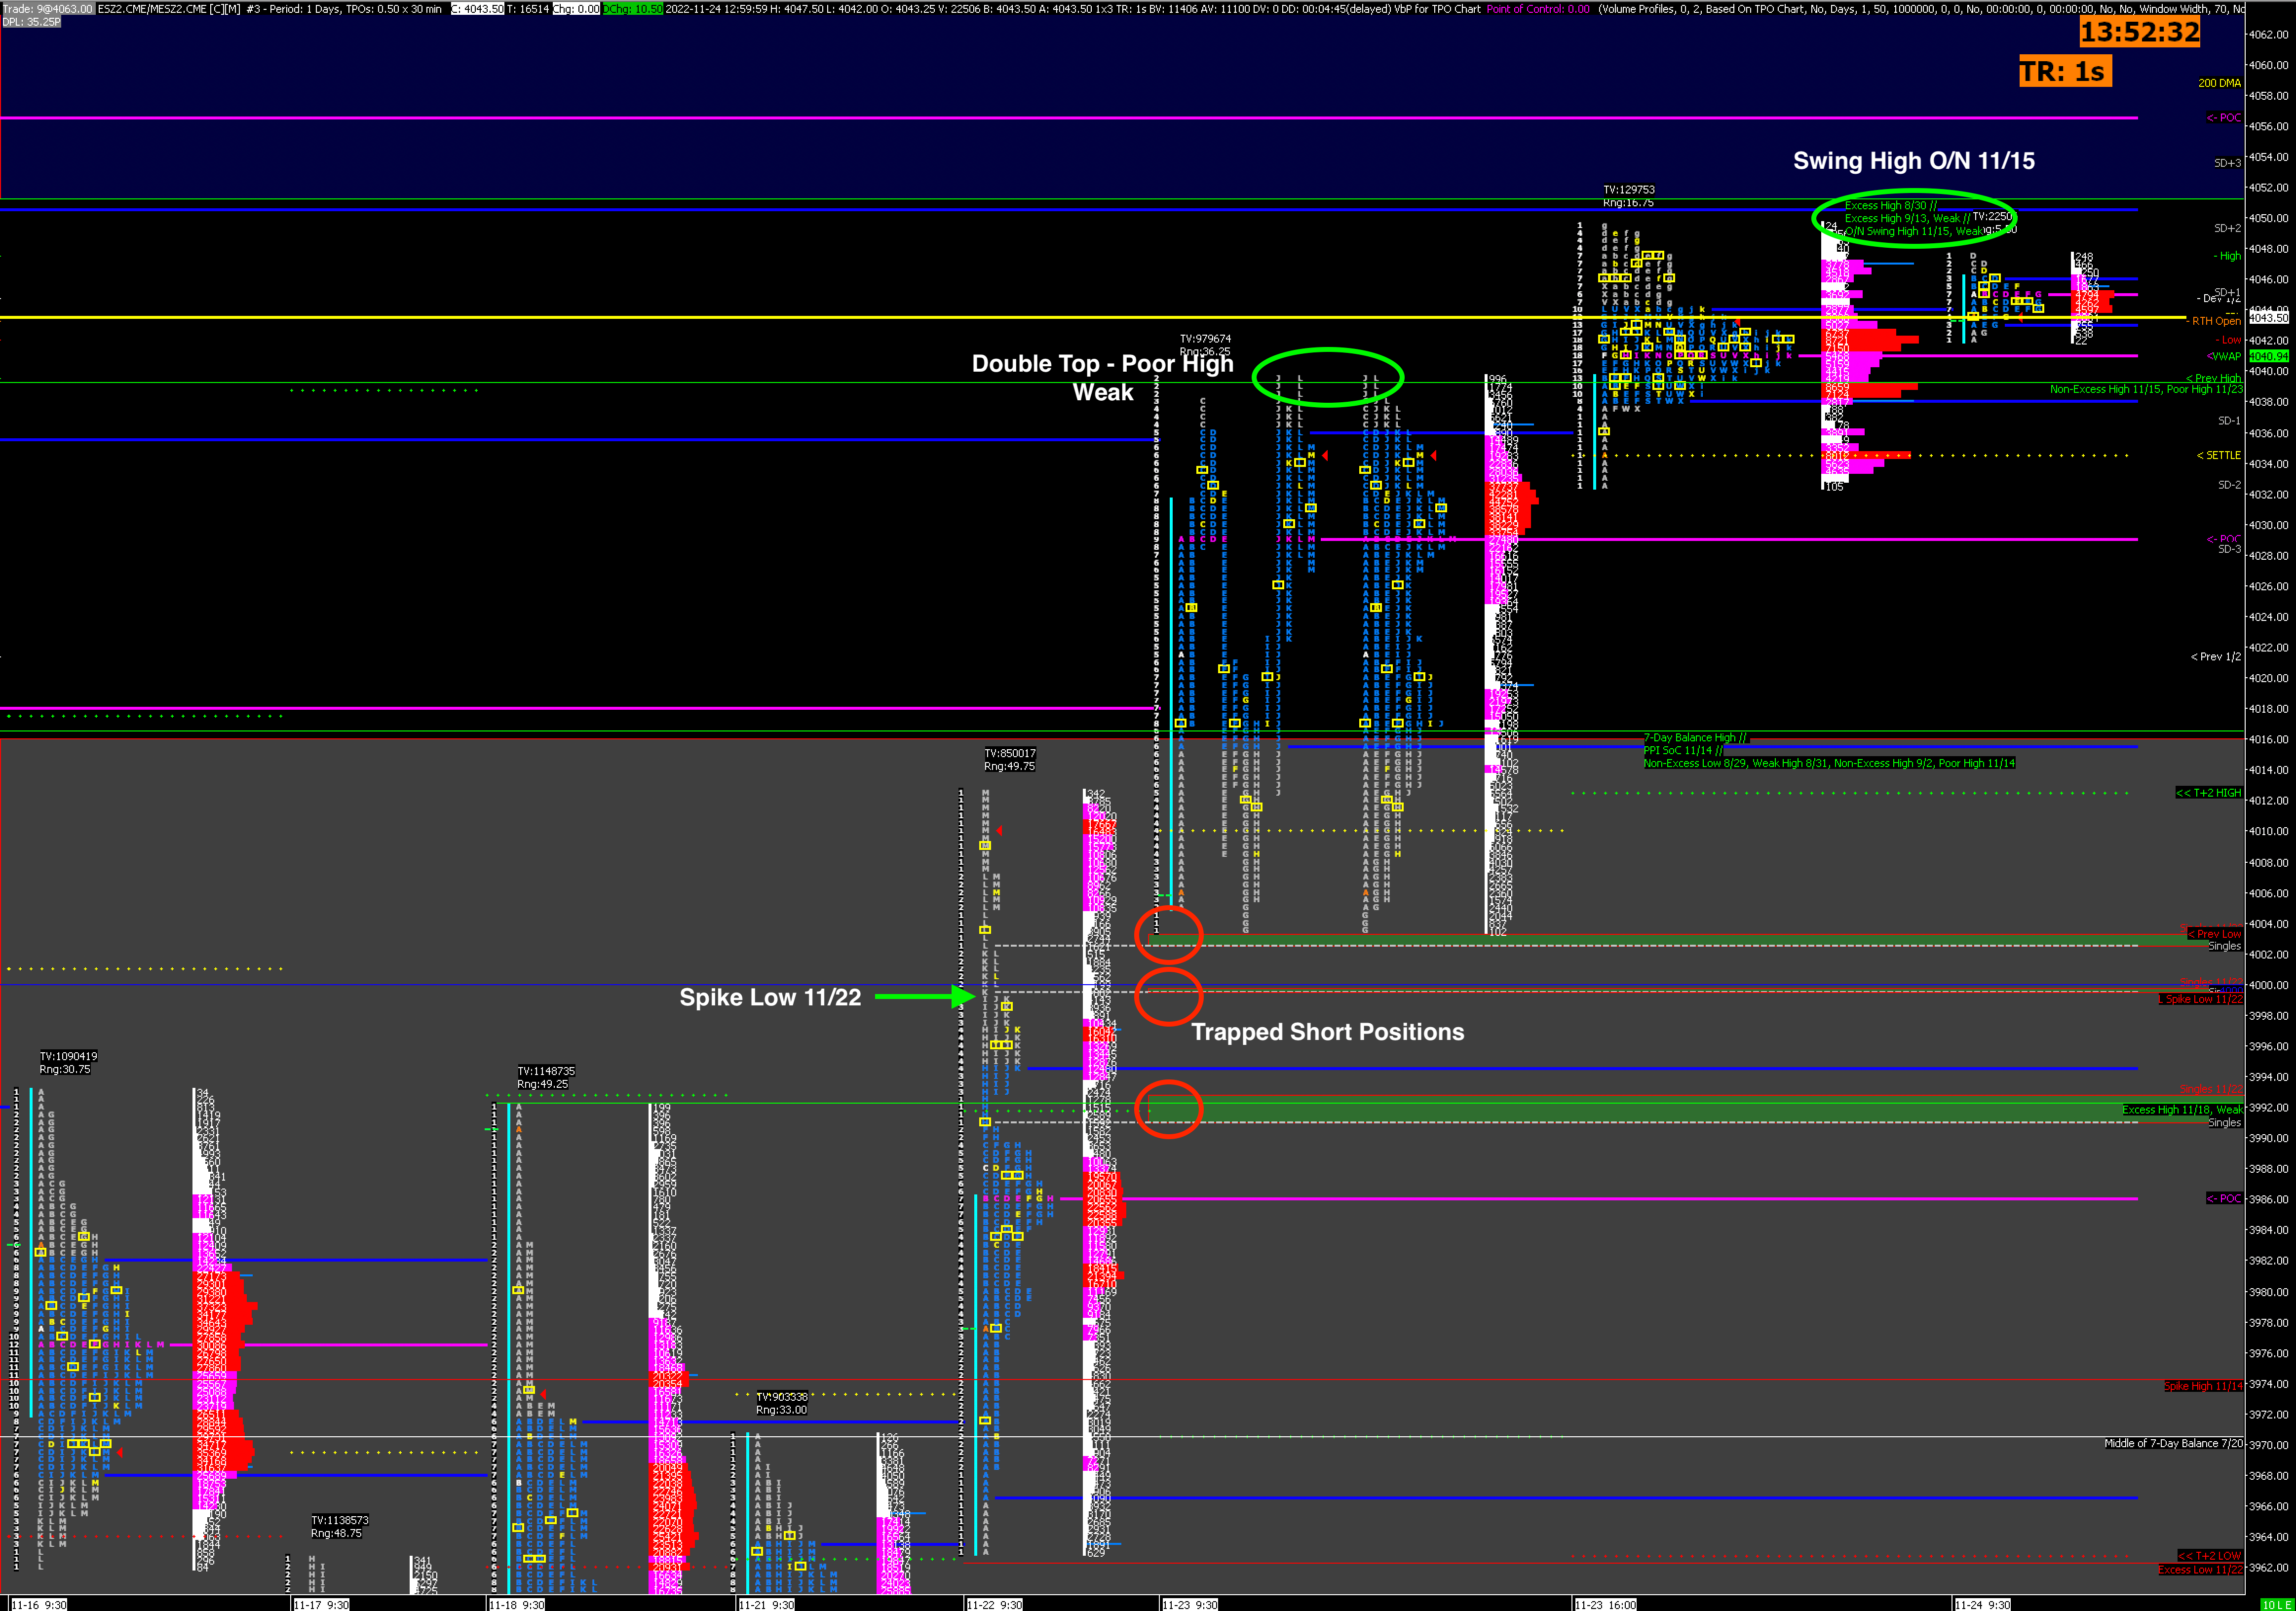2296x1611 pixels.
Task: Click the Swing High O/N 11/15 annotation
Action: click(x=1913, y=161)
